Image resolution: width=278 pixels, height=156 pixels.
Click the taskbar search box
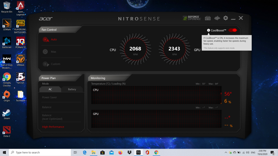click(40, 152)
